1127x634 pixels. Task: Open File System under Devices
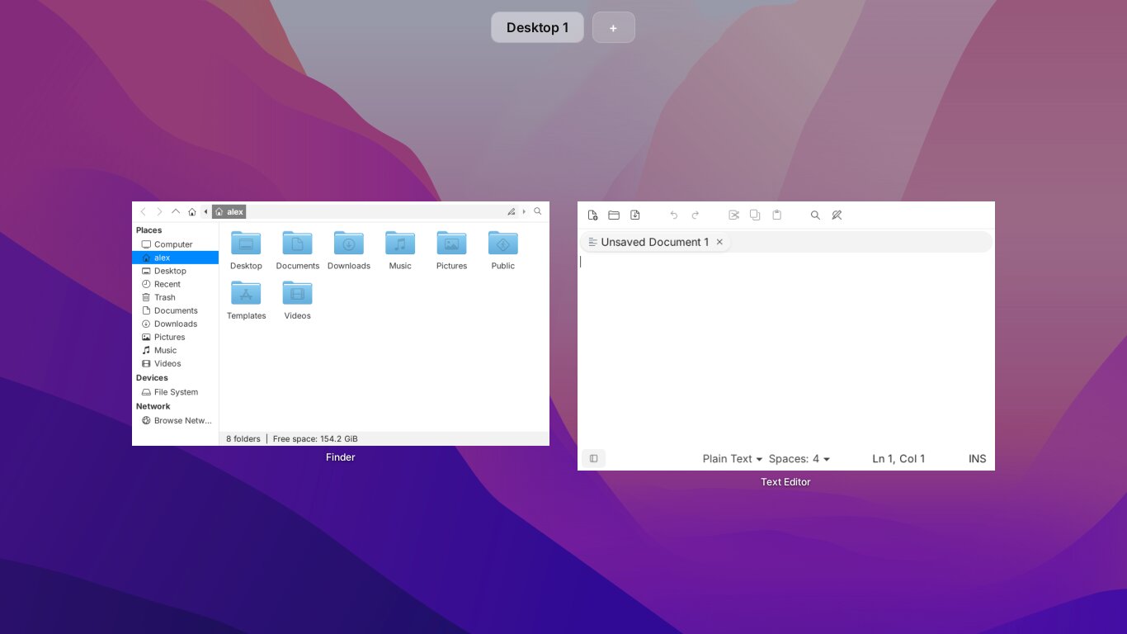[175, 392]
